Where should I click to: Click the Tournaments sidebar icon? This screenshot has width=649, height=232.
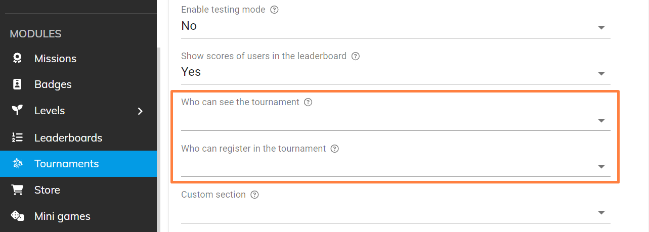(17, 164)
